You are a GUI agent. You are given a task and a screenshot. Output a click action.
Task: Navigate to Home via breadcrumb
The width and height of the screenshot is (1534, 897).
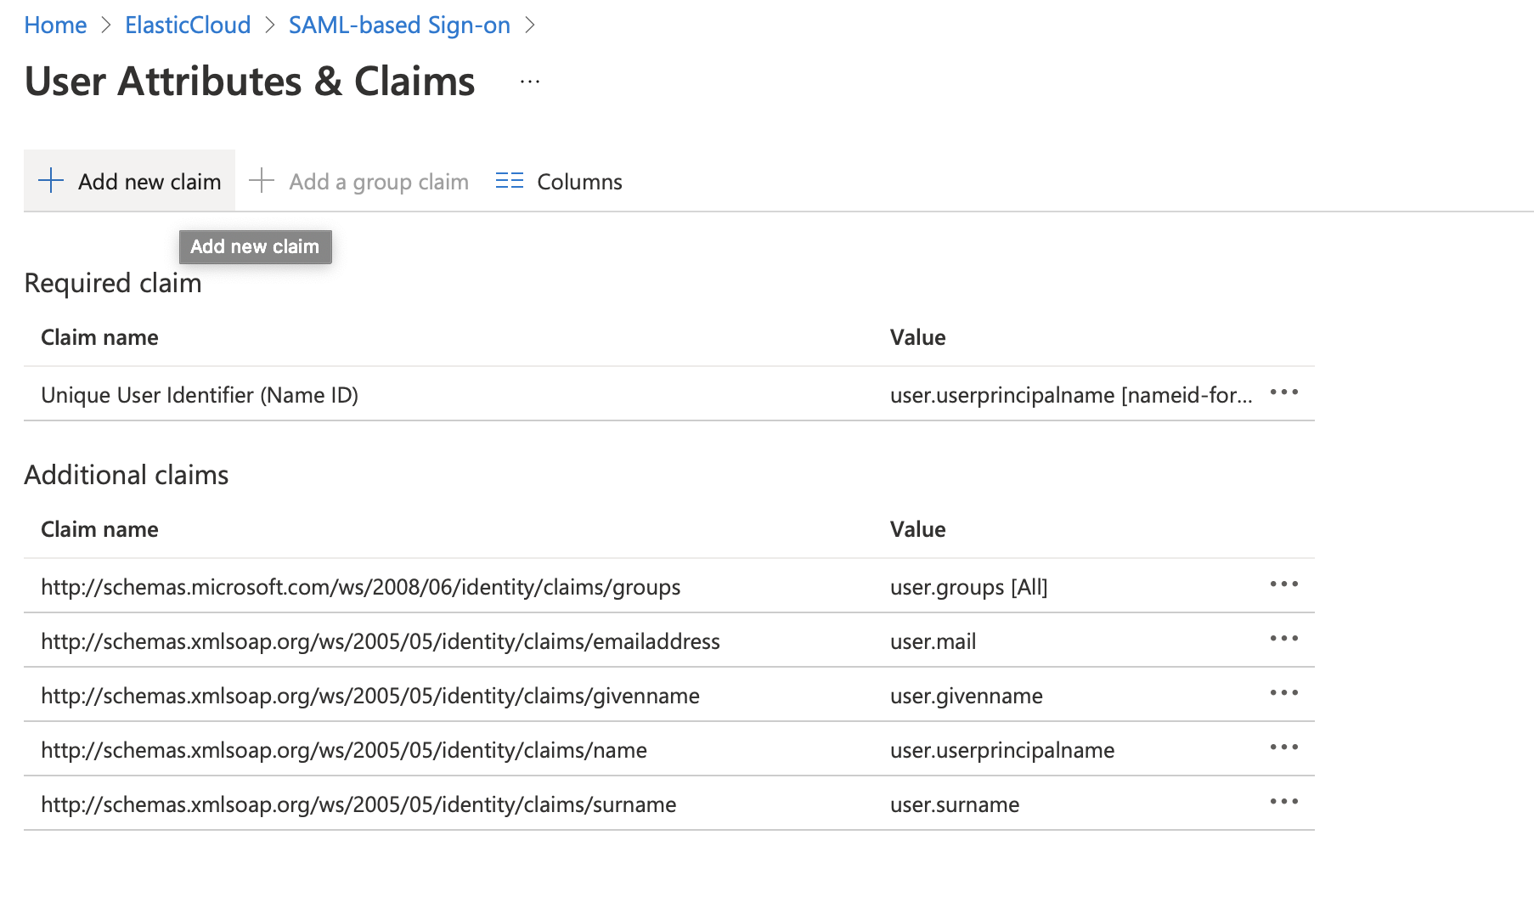click(x=54, y=25)
